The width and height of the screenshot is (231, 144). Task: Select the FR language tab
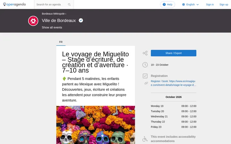click(x=61, y=42)
